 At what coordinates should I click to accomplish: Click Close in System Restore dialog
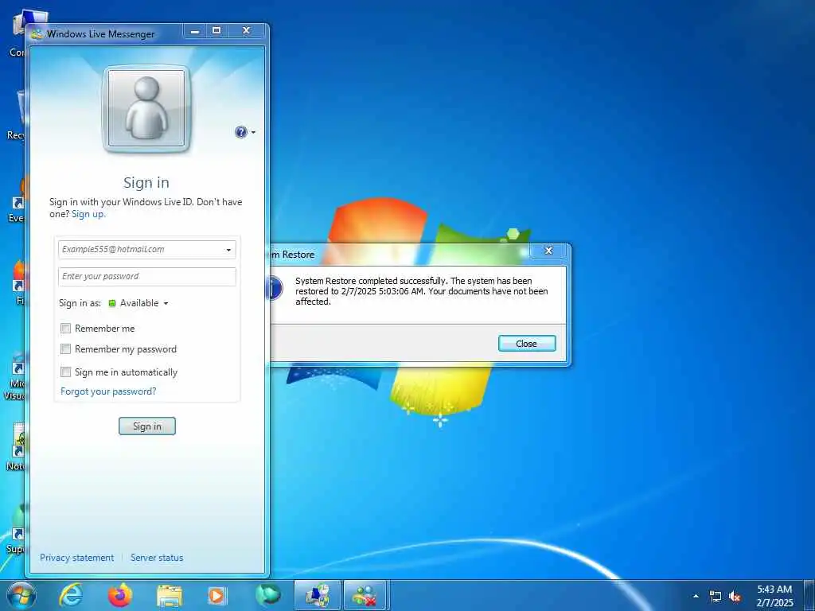coord(527,344)
